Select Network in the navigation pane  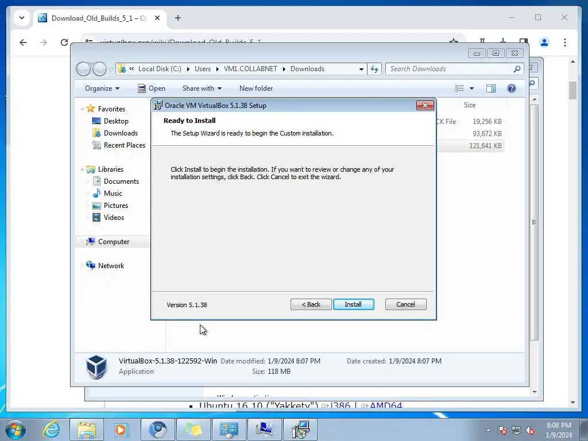pos(111,265)
